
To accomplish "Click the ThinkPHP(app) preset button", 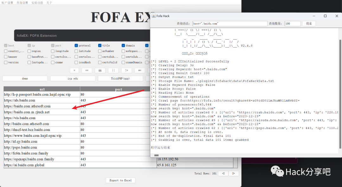I will [120, 79].
